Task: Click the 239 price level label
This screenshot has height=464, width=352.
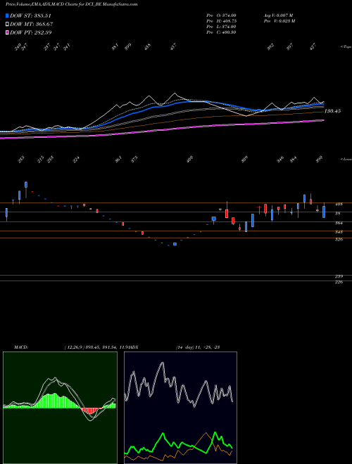Action: 339,276
